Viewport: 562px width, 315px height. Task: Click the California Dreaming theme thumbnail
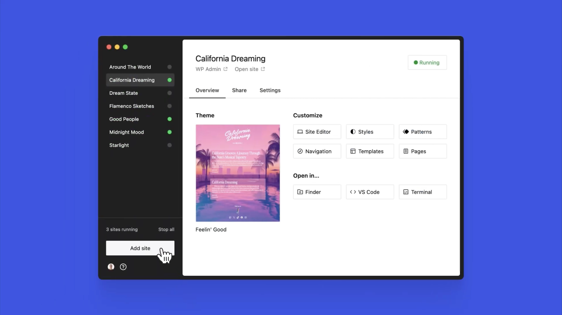tap(238, 173)
